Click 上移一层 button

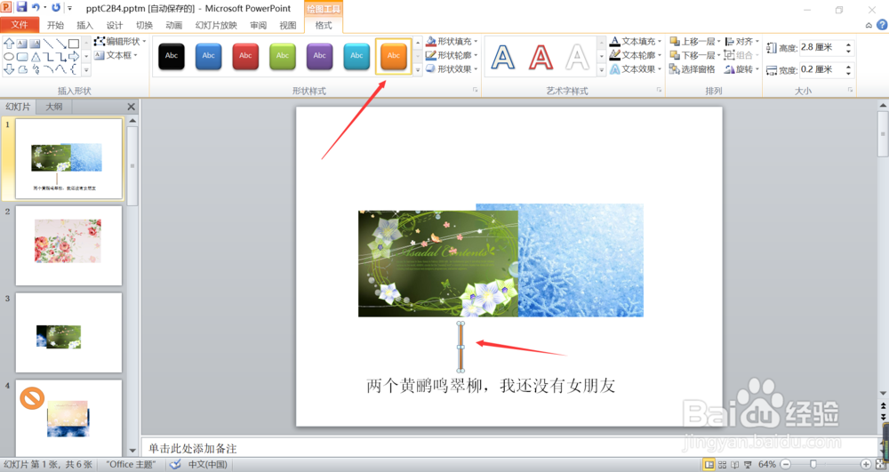693,42
